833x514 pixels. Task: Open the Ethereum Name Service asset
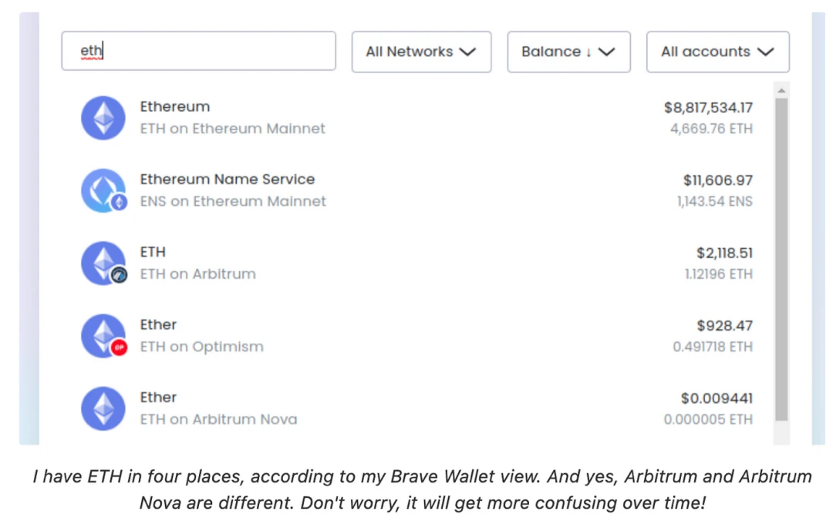coord(228,180)
